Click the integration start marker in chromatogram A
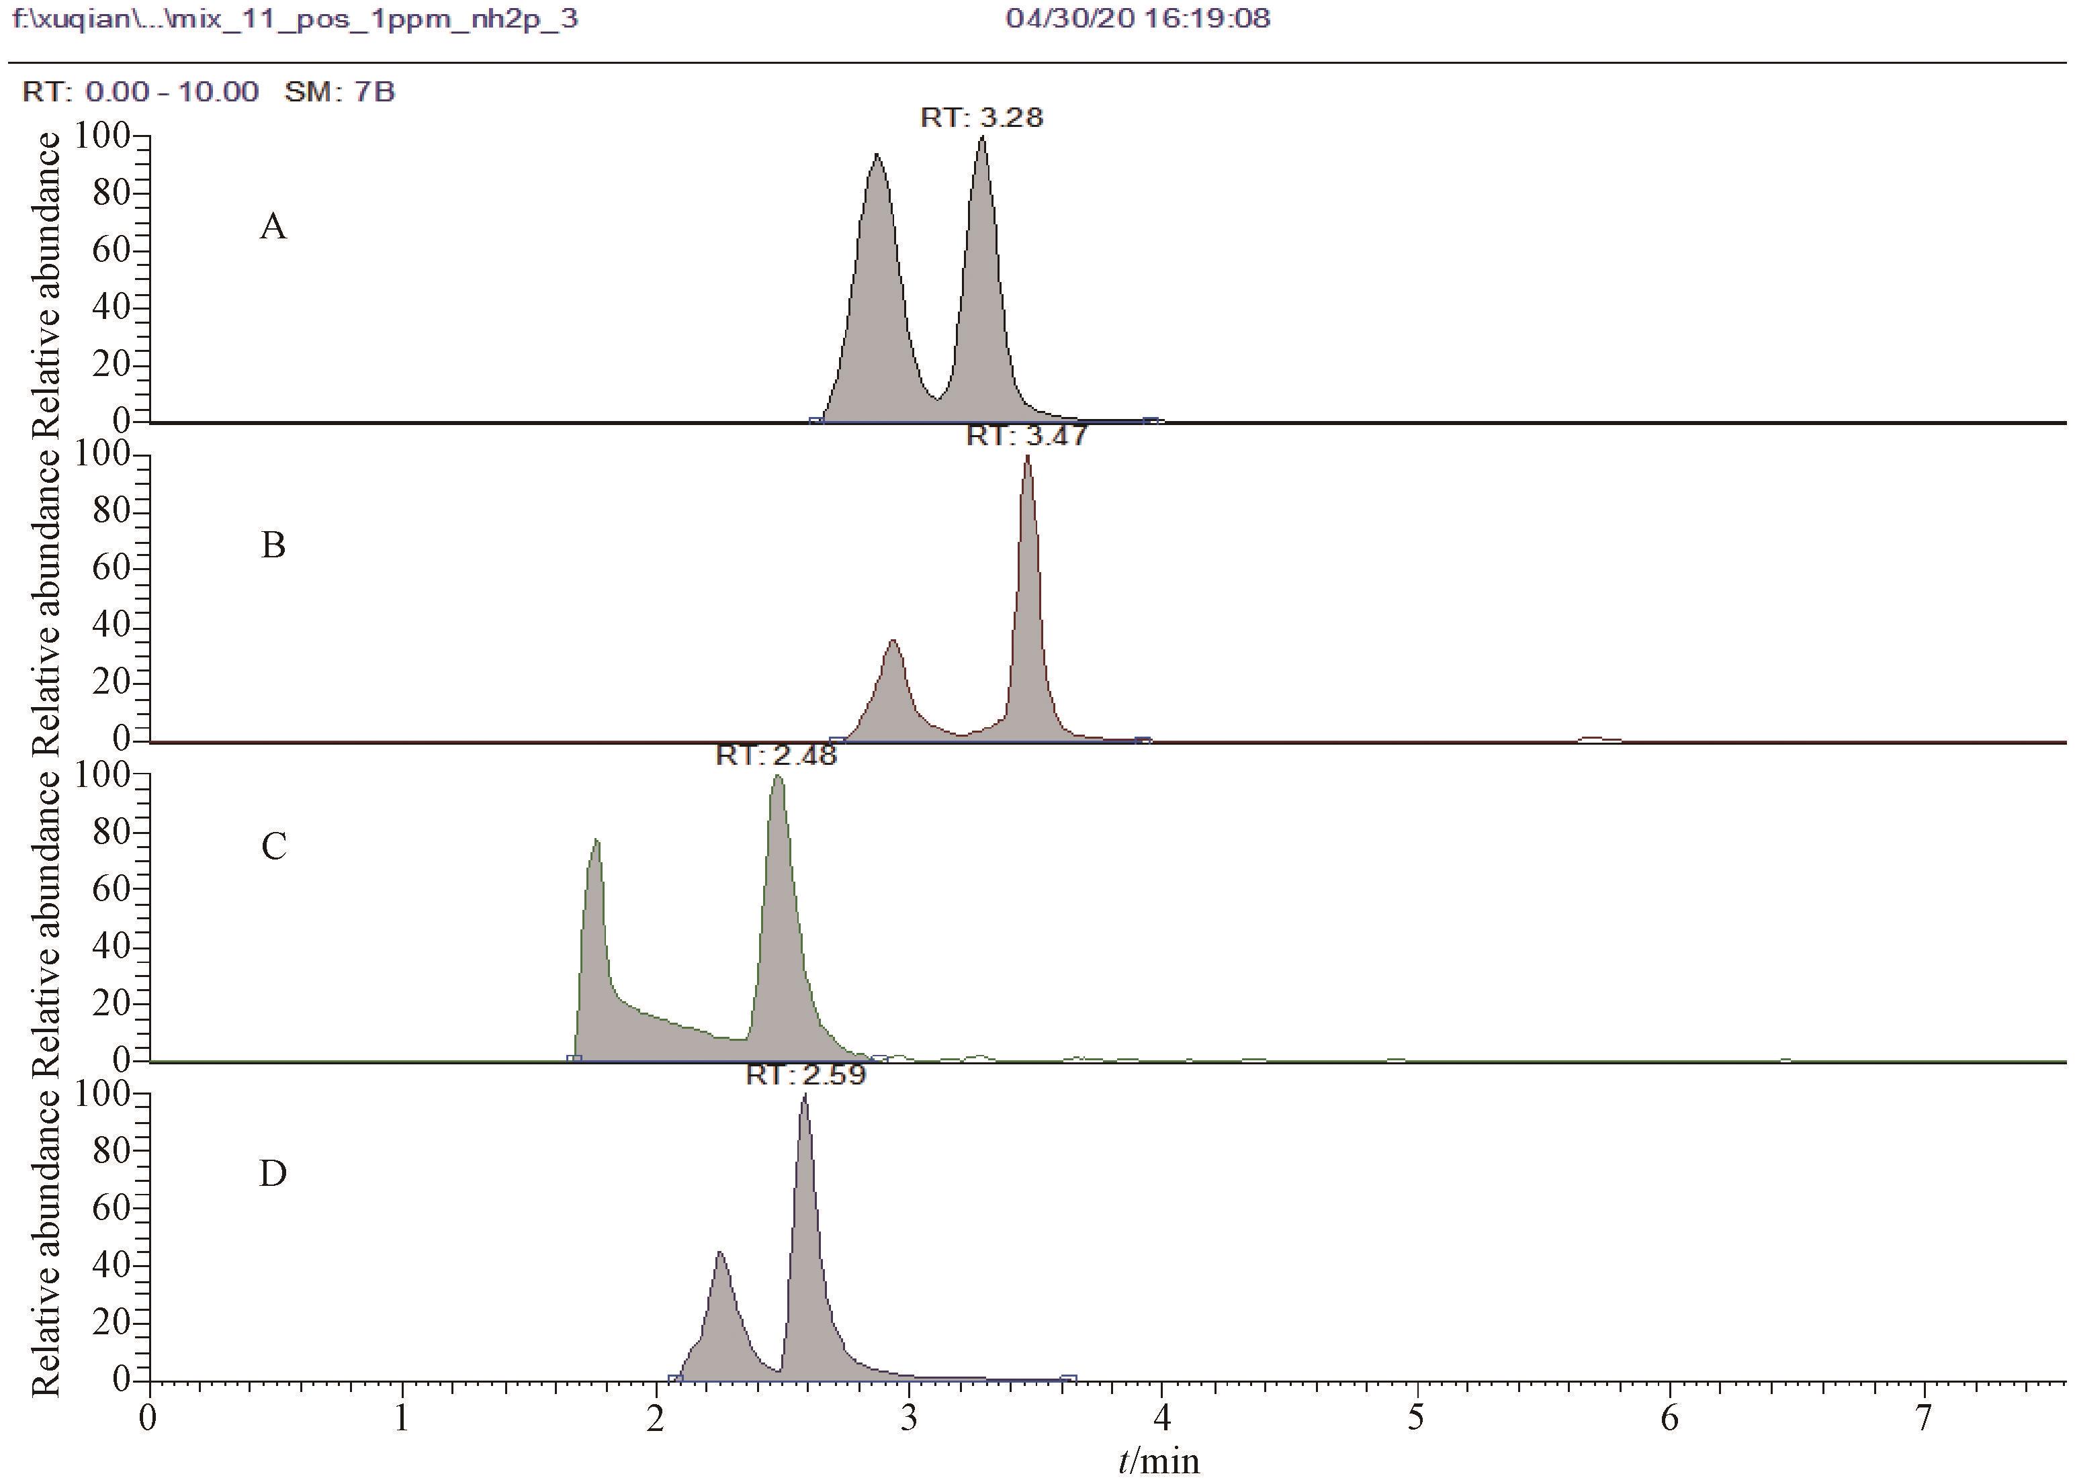The image size is (2075, 1482). pyautogui.click(x=816, y=420)
